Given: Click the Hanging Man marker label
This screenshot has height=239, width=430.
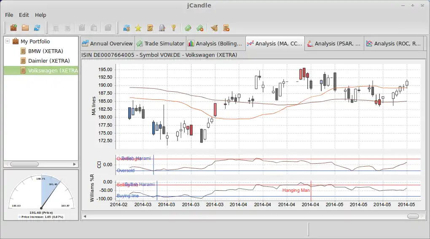Looking at the screenshot, I should [296, 190].
